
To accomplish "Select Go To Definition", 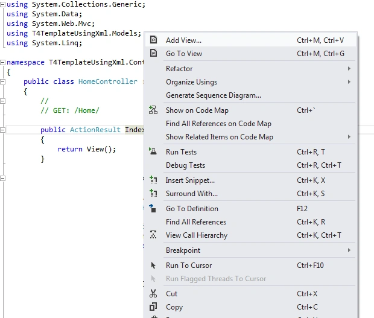I will coord(250,209).
